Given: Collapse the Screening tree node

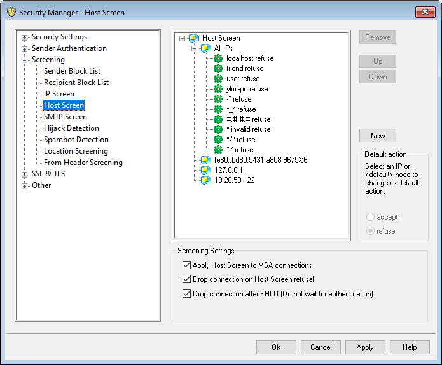Looking at the screenshot, I should (x=25, y=60).
